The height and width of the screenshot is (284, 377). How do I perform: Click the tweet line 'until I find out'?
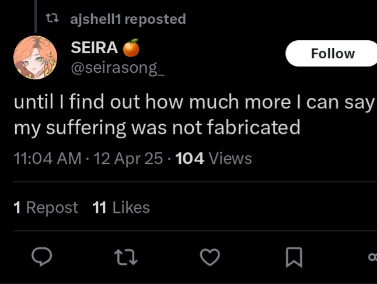point(77,102)
